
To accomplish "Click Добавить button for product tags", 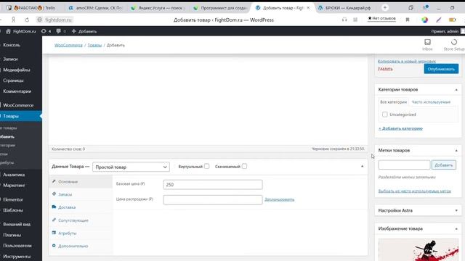I will tap(444, 165).
